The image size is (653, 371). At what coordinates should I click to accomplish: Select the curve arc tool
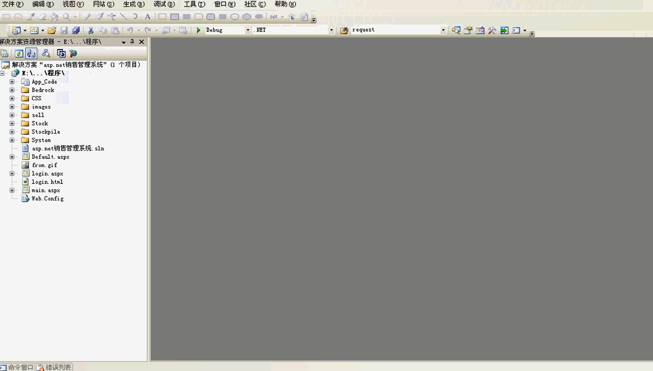pyautogui.click(x=135, y=17)
